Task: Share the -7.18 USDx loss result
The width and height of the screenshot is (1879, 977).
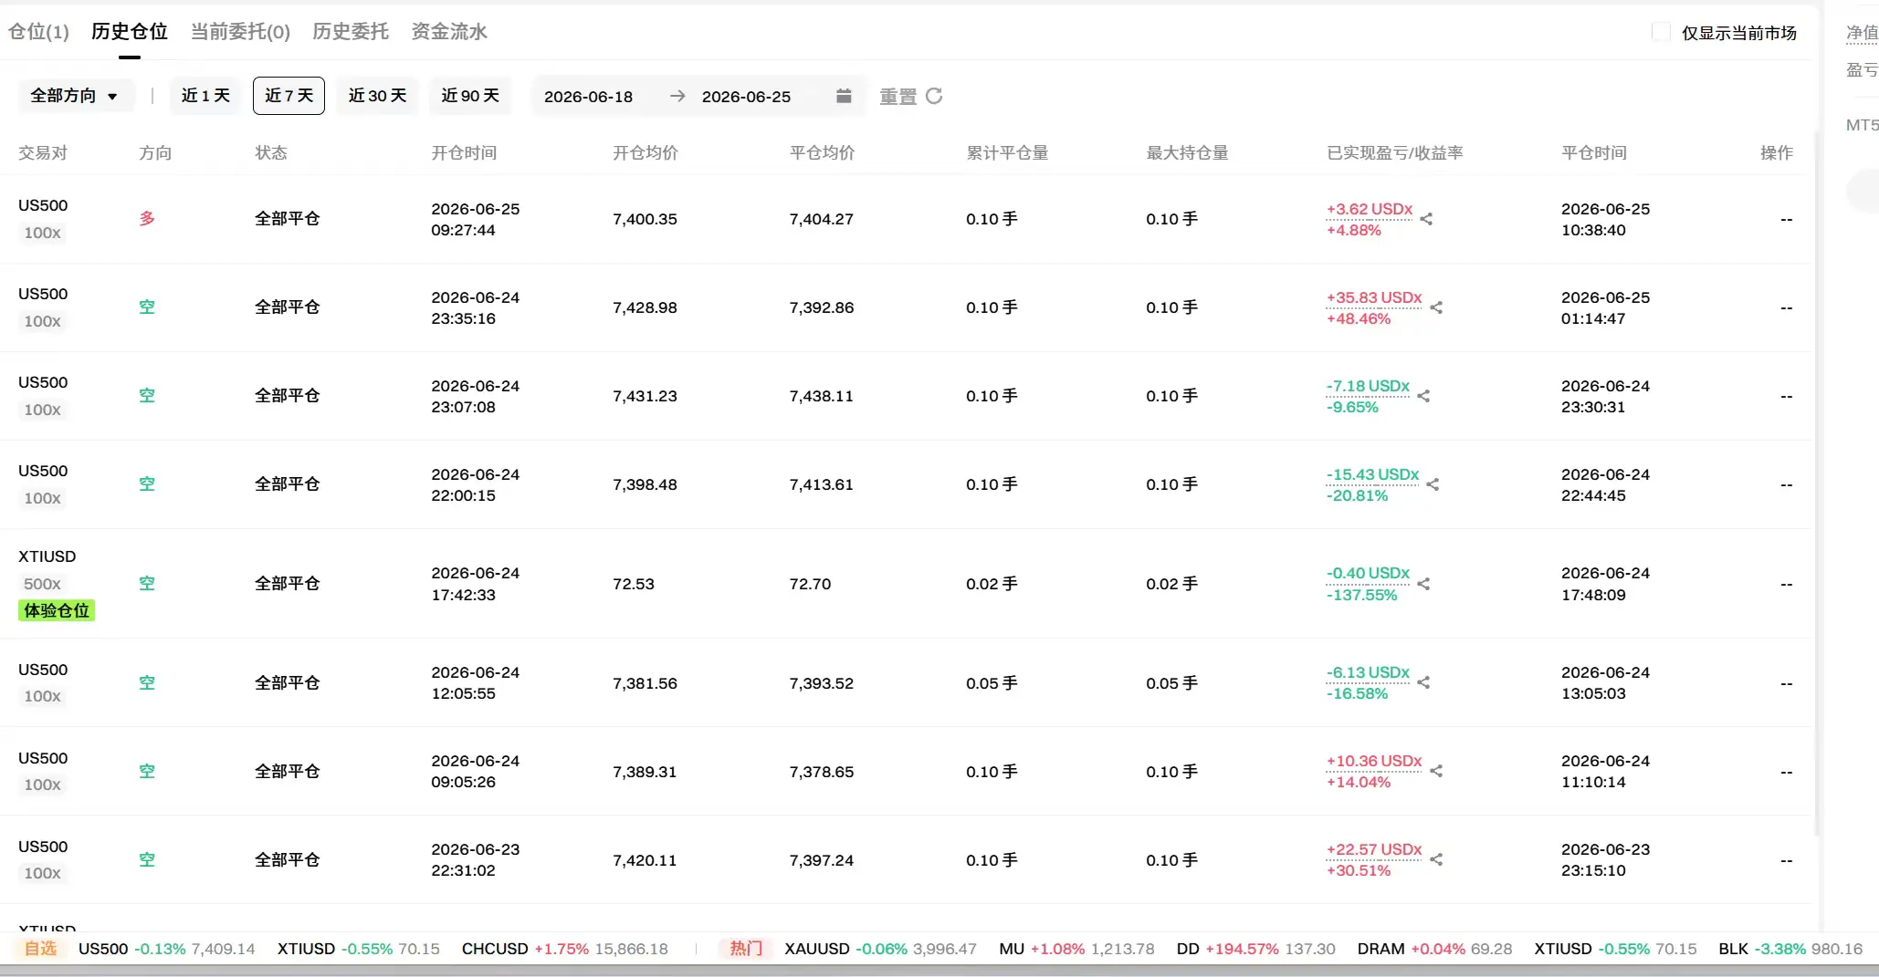Action: 1423,396
